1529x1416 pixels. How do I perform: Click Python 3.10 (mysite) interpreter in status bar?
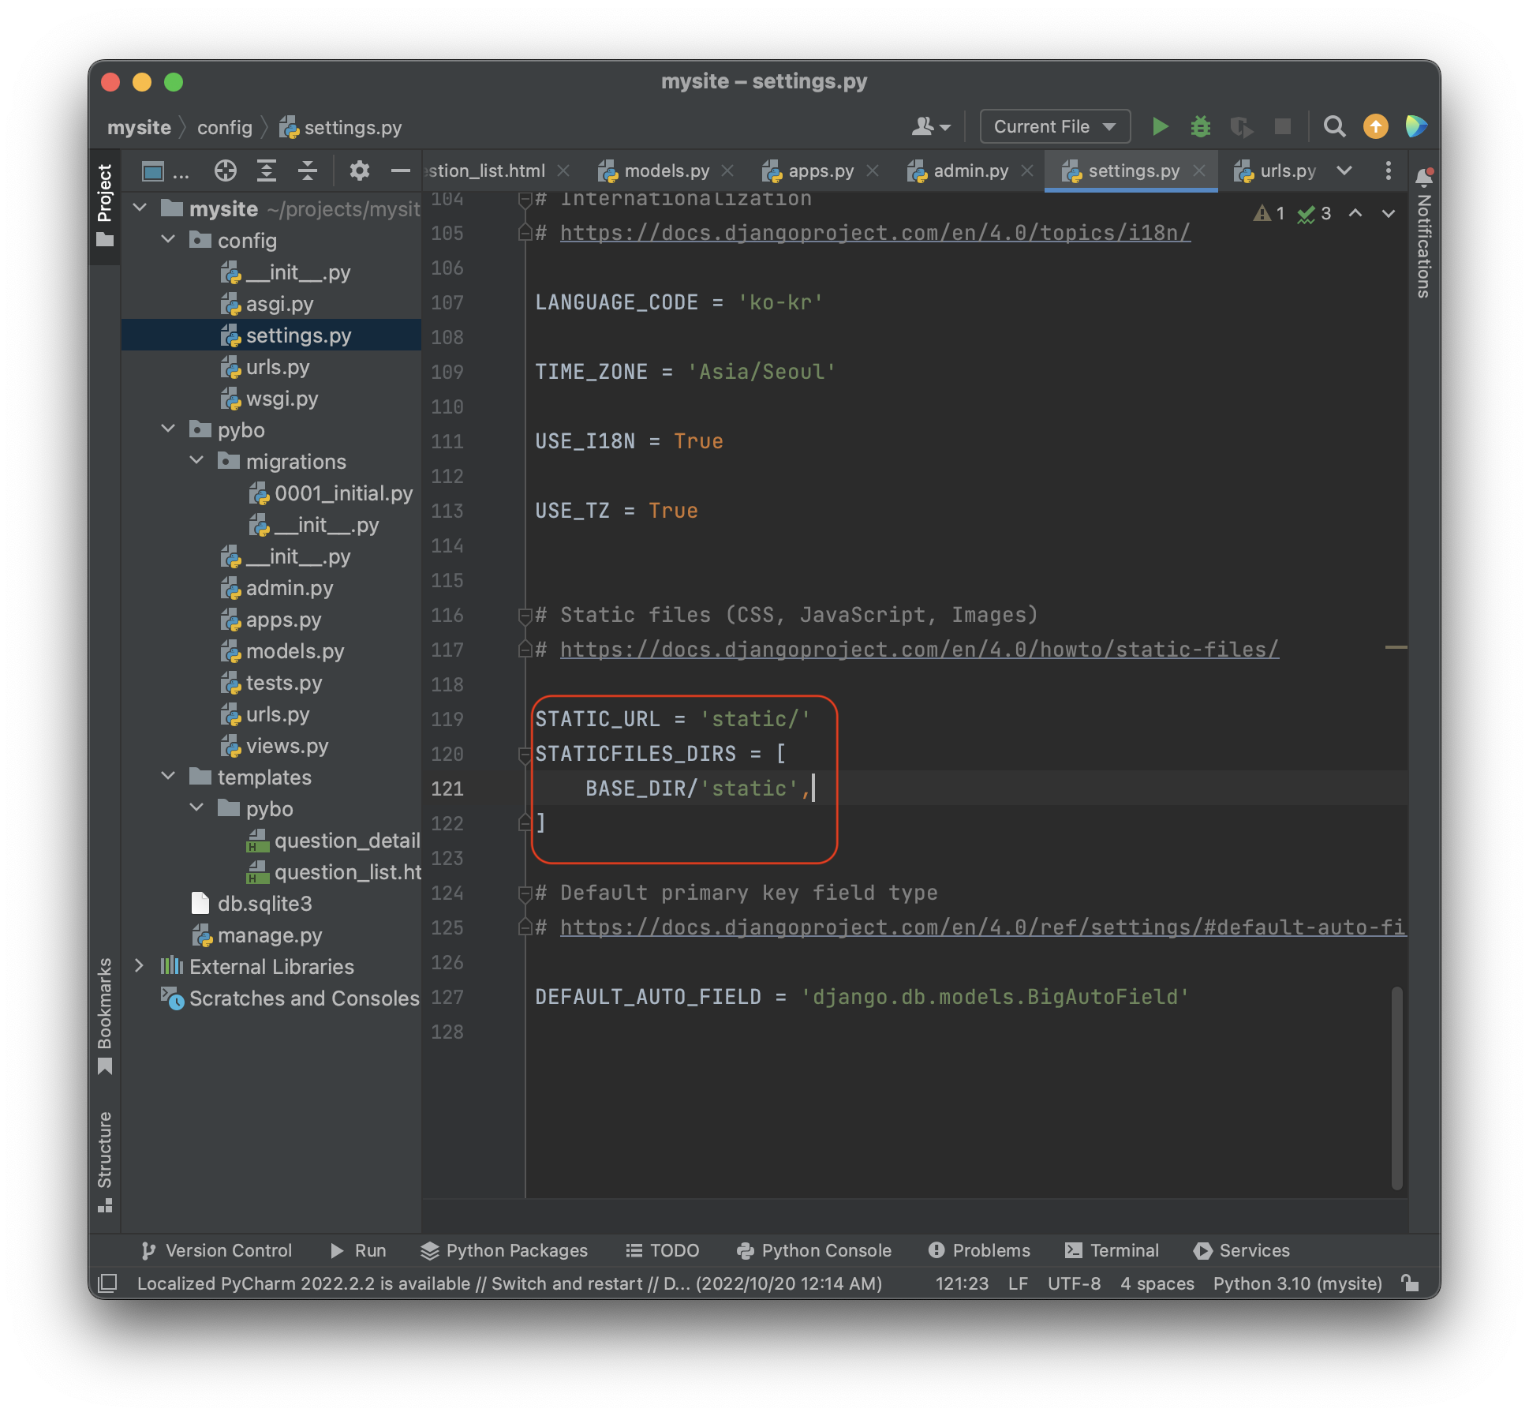1297,1283
